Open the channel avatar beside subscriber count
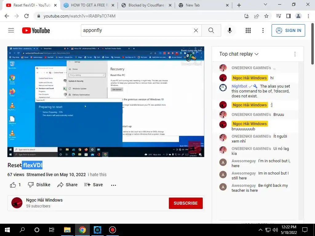This screenshot has width=315, height=236. [x=17, y=203]
